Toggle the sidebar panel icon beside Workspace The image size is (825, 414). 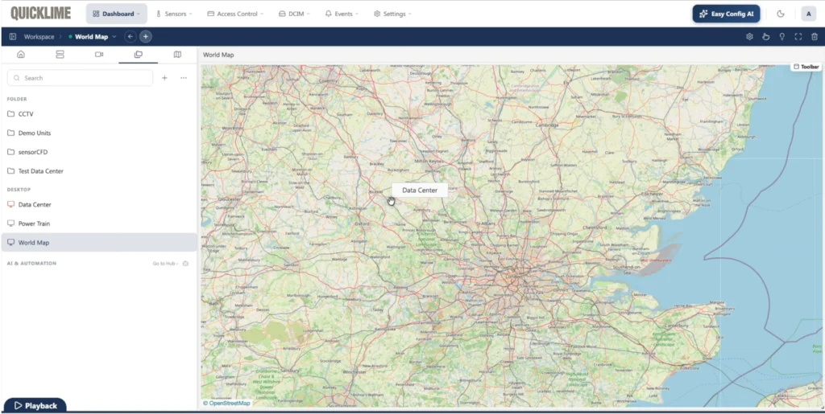(13, 37)
